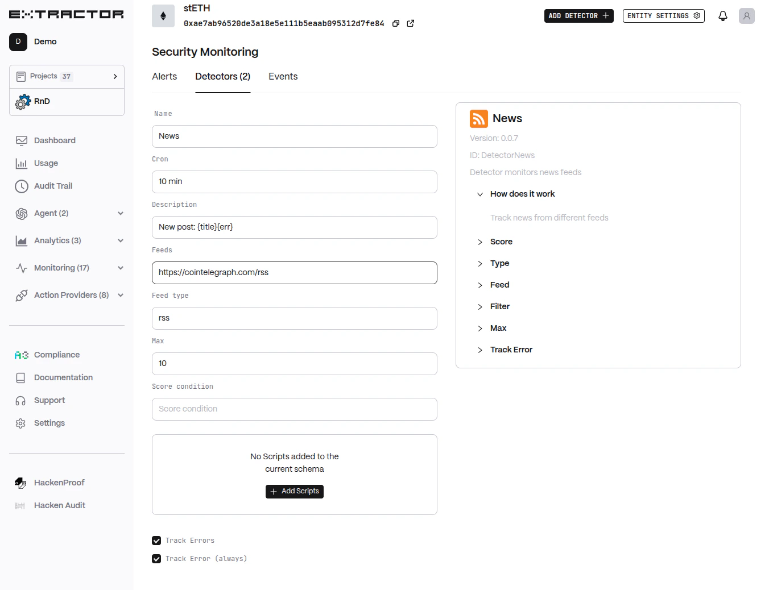Click the Description input field
The width and height of the screenshot is (773, 590).
point(295,227)
